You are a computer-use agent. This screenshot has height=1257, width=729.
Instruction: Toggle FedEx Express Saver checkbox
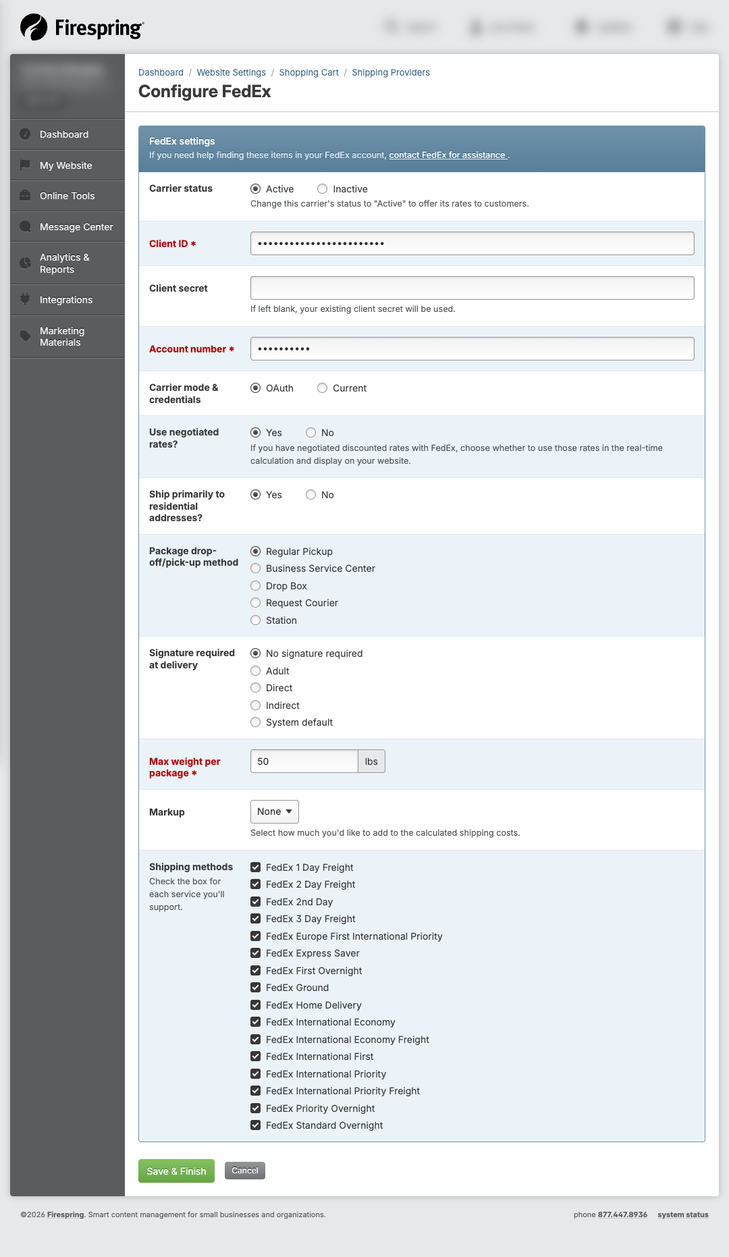tap(255, 953)
